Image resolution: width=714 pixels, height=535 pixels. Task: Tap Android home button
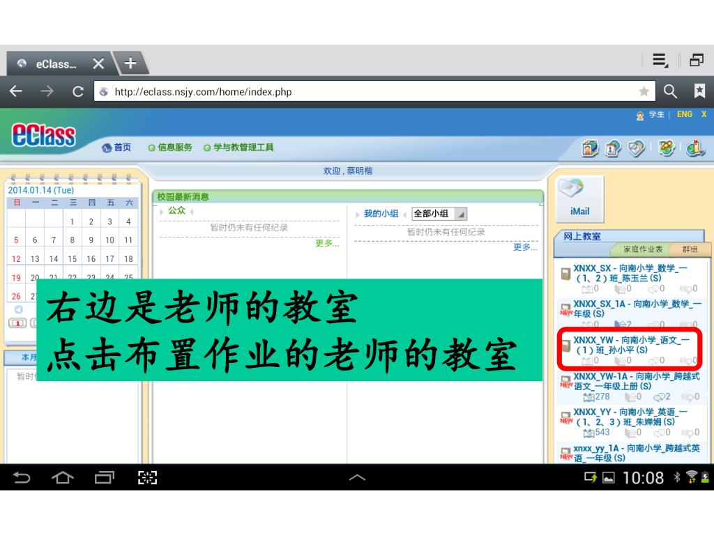coord(62,478)
